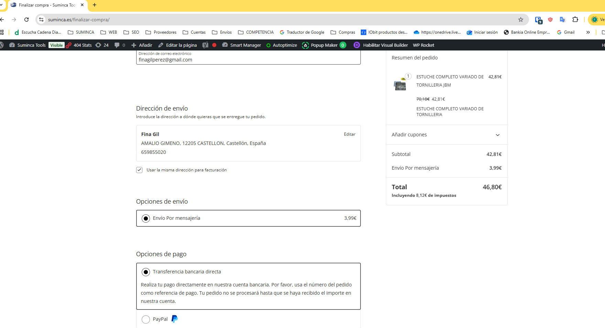Bookmark this page with star icon
Screen dimensions: 605x328
coord(520,20)
